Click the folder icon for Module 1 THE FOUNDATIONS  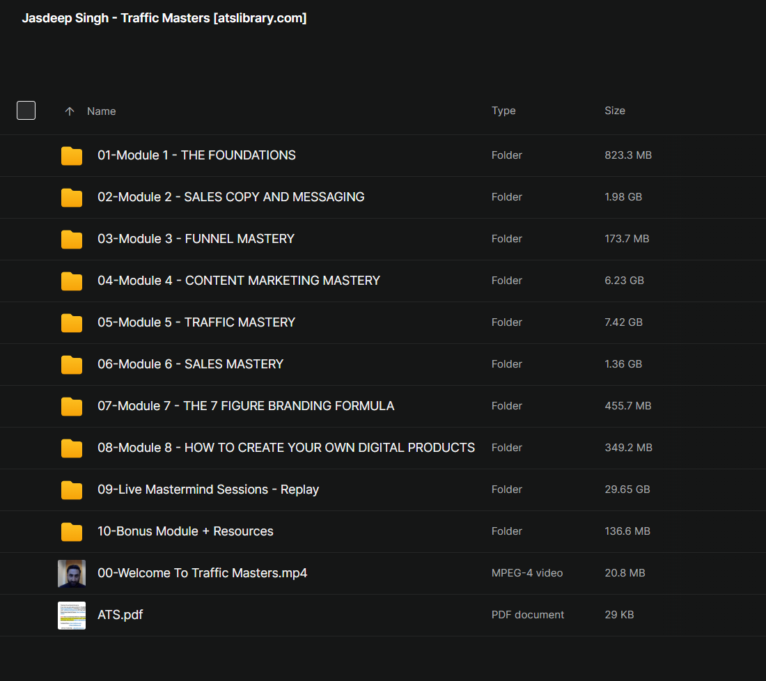71,156
